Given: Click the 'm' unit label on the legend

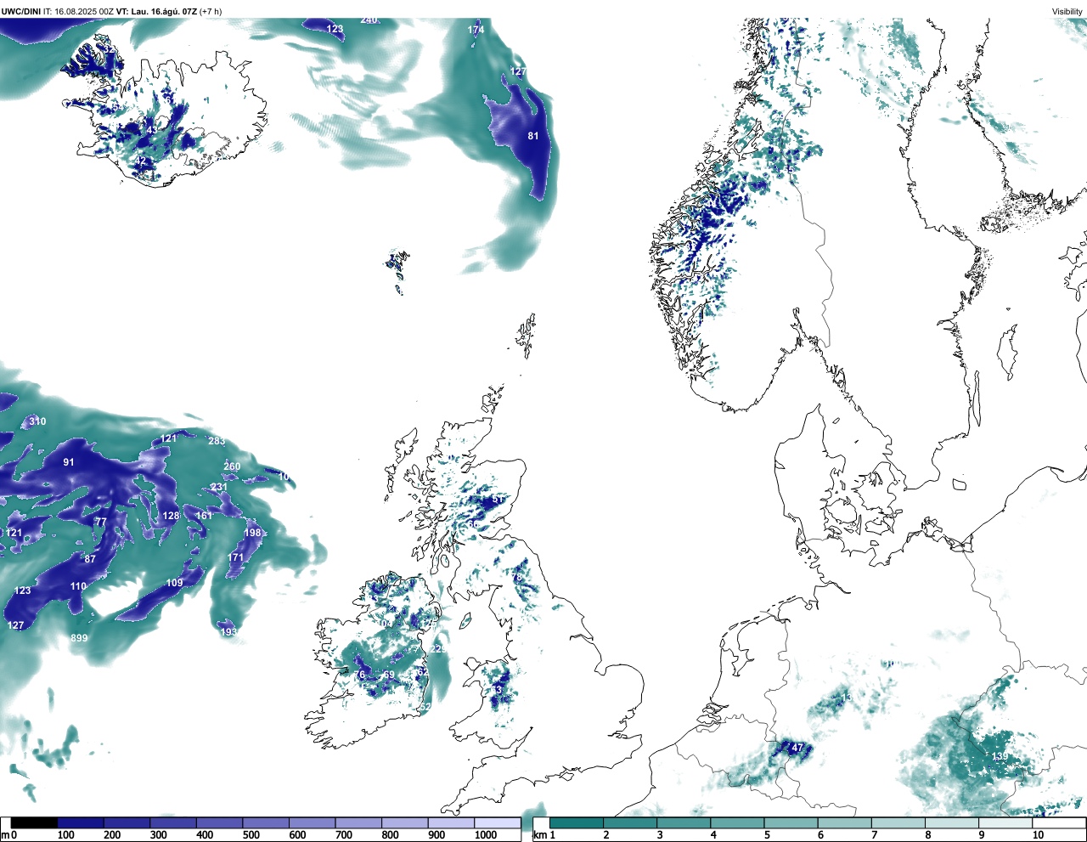Looking at the screenshot, I should tap(5, 835).
